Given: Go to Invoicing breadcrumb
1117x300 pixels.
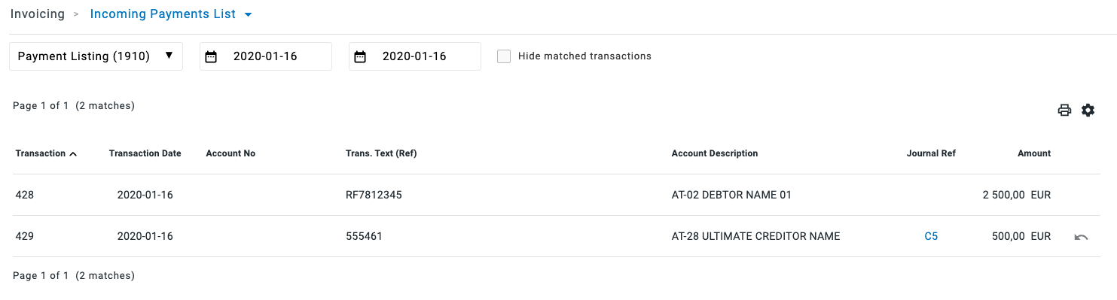Looking at the screenshot, I should pos(38,14).
